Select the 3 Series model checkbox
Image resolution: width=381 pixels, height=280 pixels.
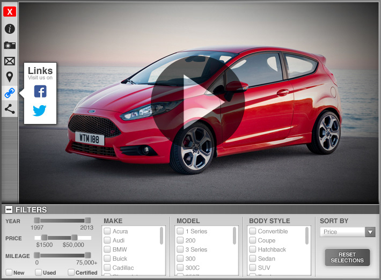pos(180,249)
